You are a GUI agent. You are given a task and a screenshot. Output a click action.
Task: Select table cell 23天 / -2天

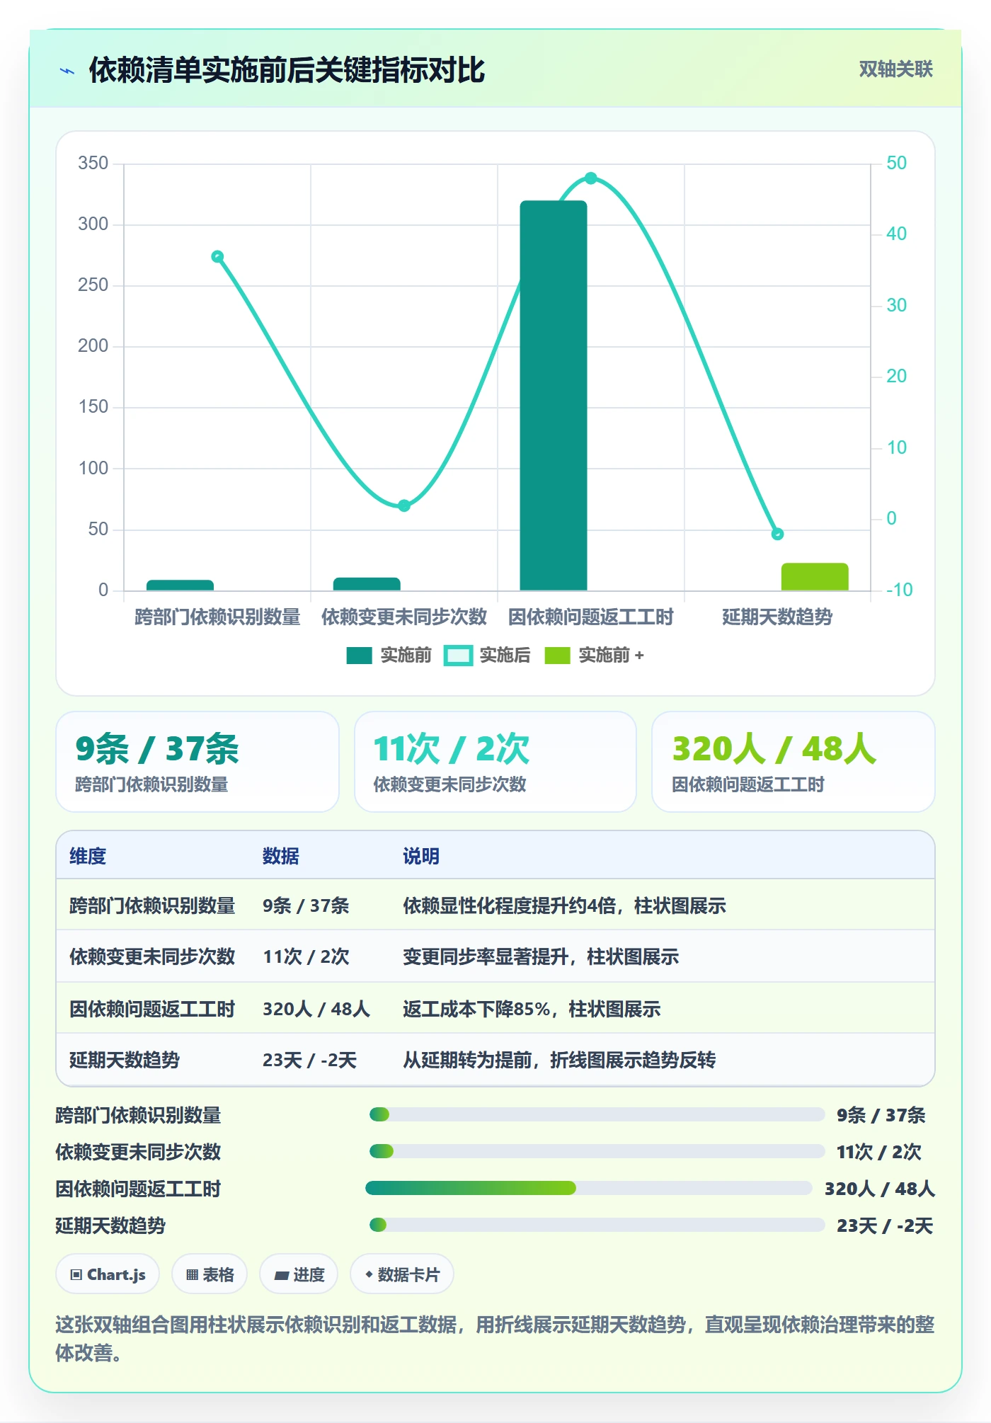click(310, 1060)
